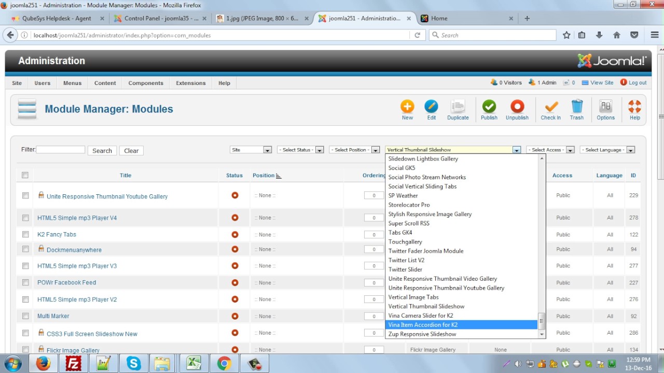Click the Windows Start button

13,363
